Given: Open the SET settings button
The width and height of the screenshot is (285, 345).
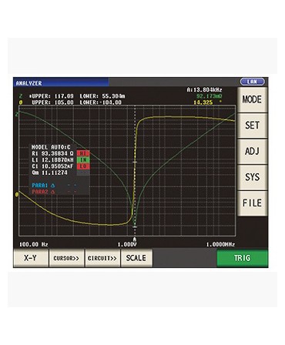Looking at the screenshot, I should pyautogui.click(x=252, y=126).
